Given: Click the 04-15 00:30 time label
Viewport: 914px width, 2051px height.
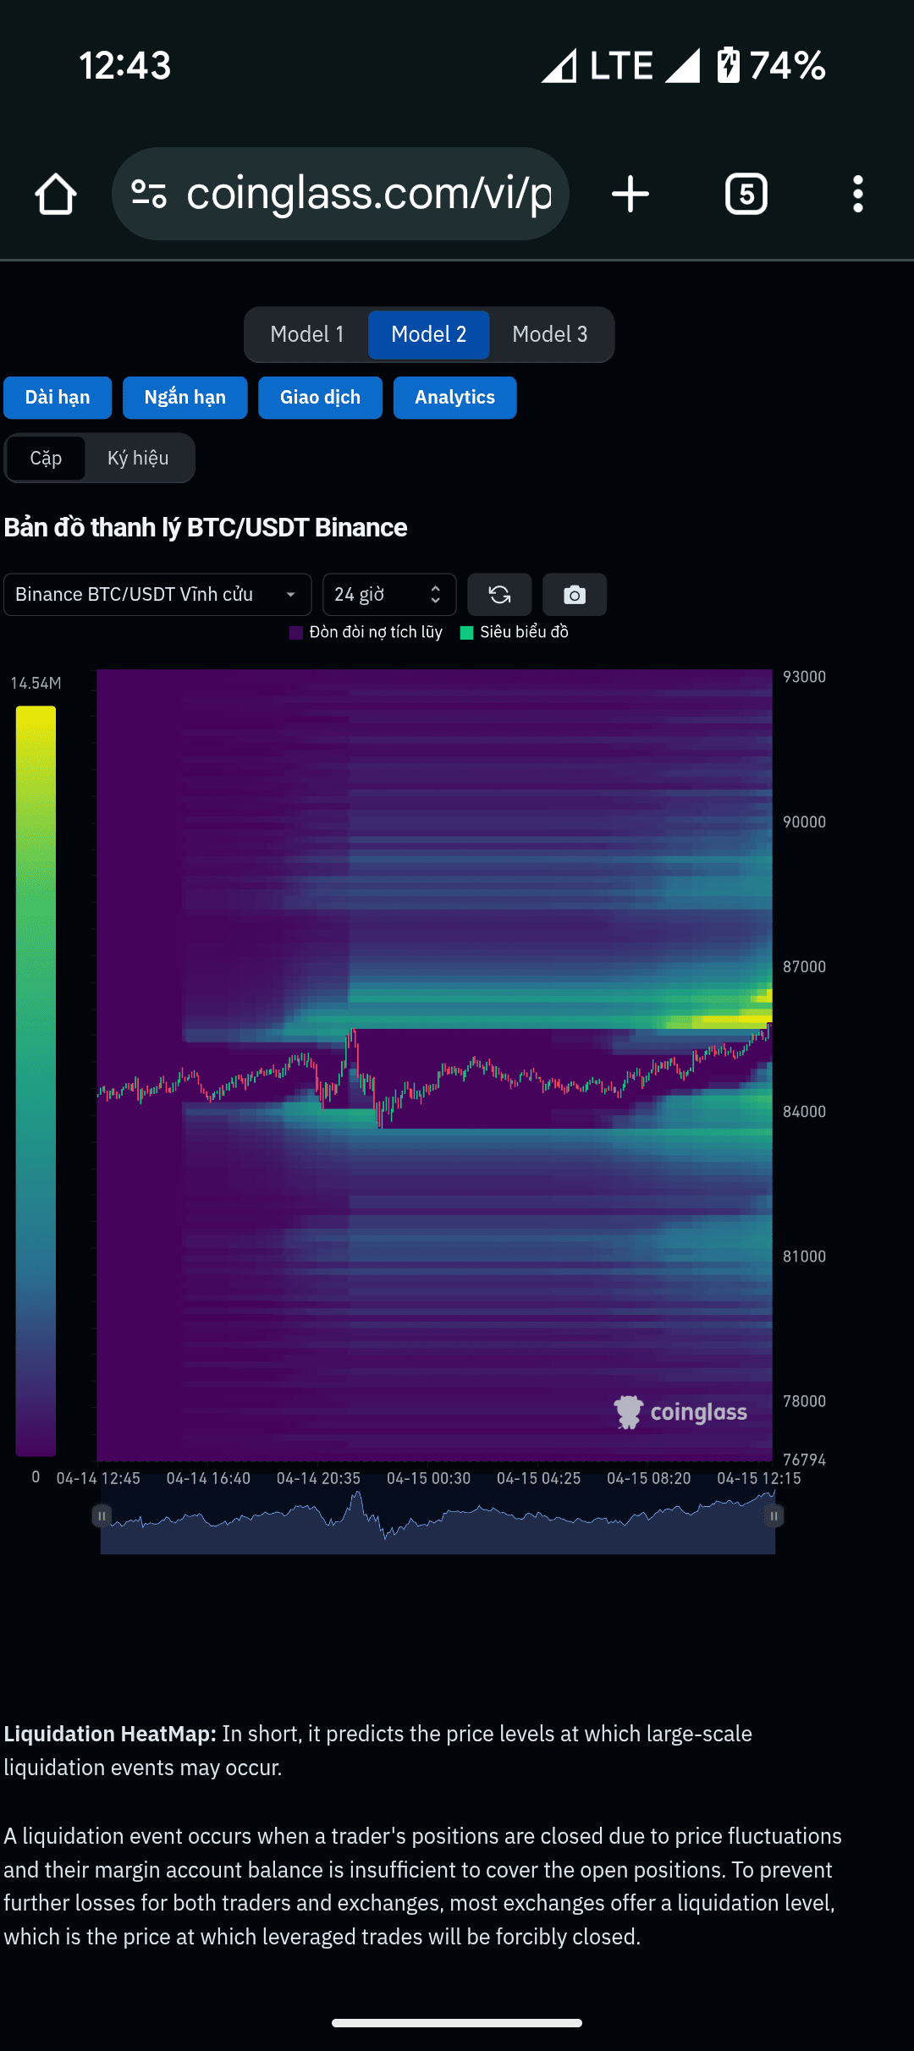Looking at the screenshot, I should (x=428, y=1478).
